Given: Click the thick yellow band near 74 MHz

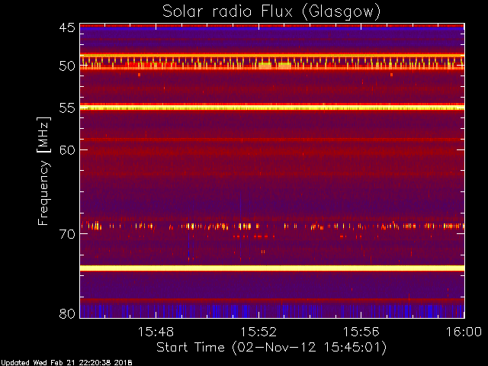Looking at the screenshot, I should coord(272,268).
